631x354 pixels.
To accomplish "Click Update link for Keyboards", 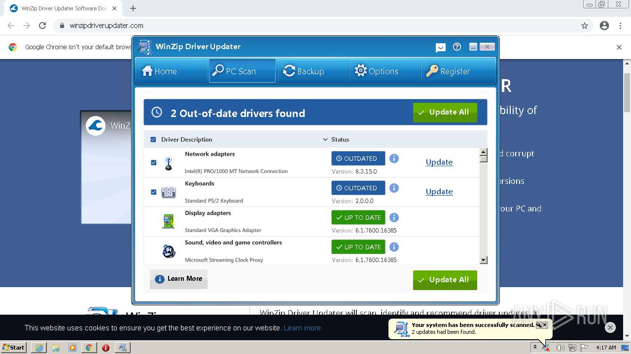I will 439,192.
